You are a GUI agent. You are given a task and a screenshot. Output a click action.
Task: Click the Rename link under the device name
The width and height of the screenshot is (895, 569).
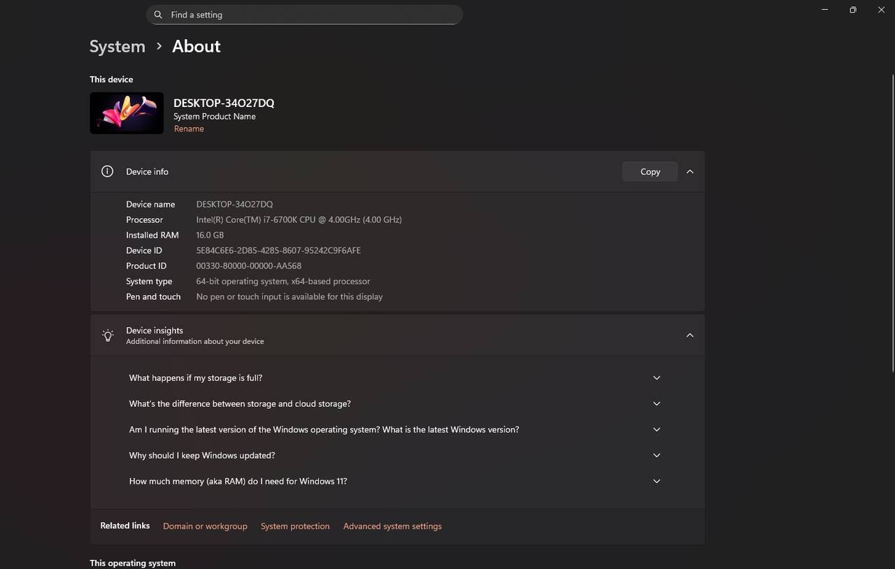[x=189, y=129]
